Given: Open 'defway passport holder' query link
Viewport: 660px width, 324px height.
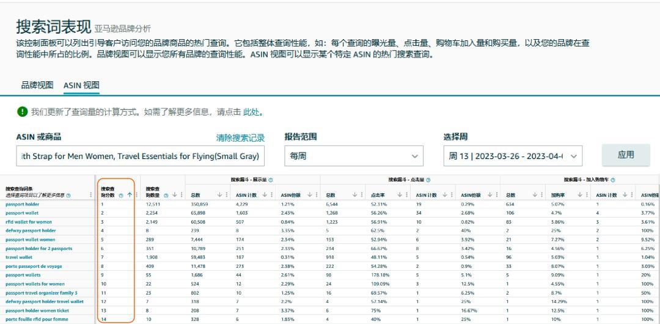Looking at the screenshot, I should [31, 230].
